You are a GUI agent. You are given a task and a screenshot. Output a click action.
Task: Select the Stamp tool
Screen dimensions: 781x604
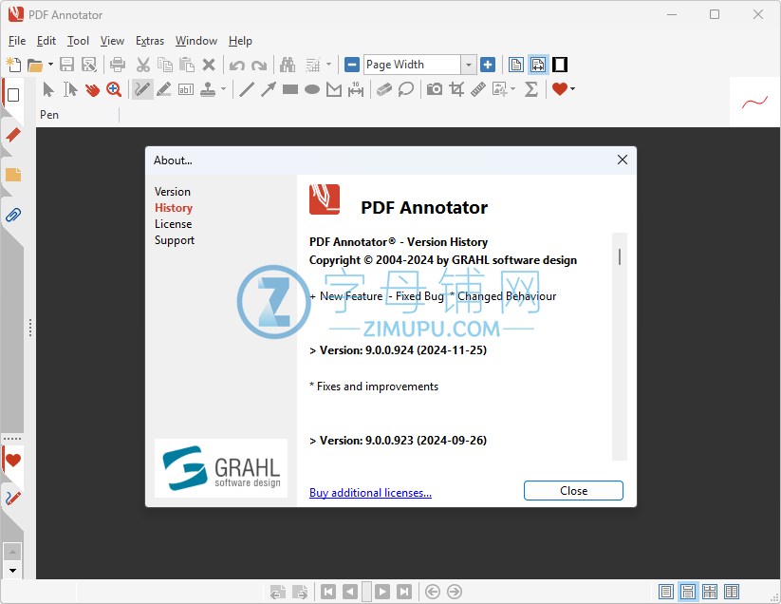[x=208, y=89]
